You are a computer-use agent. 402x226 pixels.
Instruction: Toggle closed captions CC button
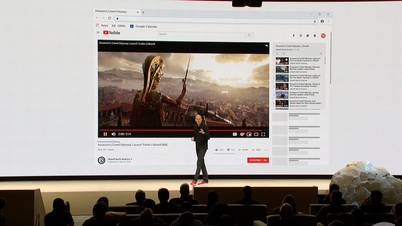click(x=234, y=134)
